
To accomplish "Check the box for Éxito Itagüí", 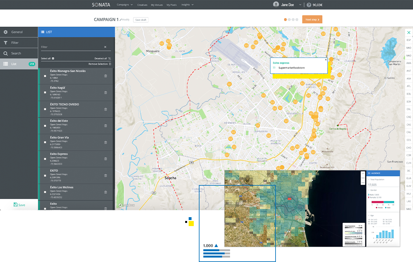I will tap(45, 93).
